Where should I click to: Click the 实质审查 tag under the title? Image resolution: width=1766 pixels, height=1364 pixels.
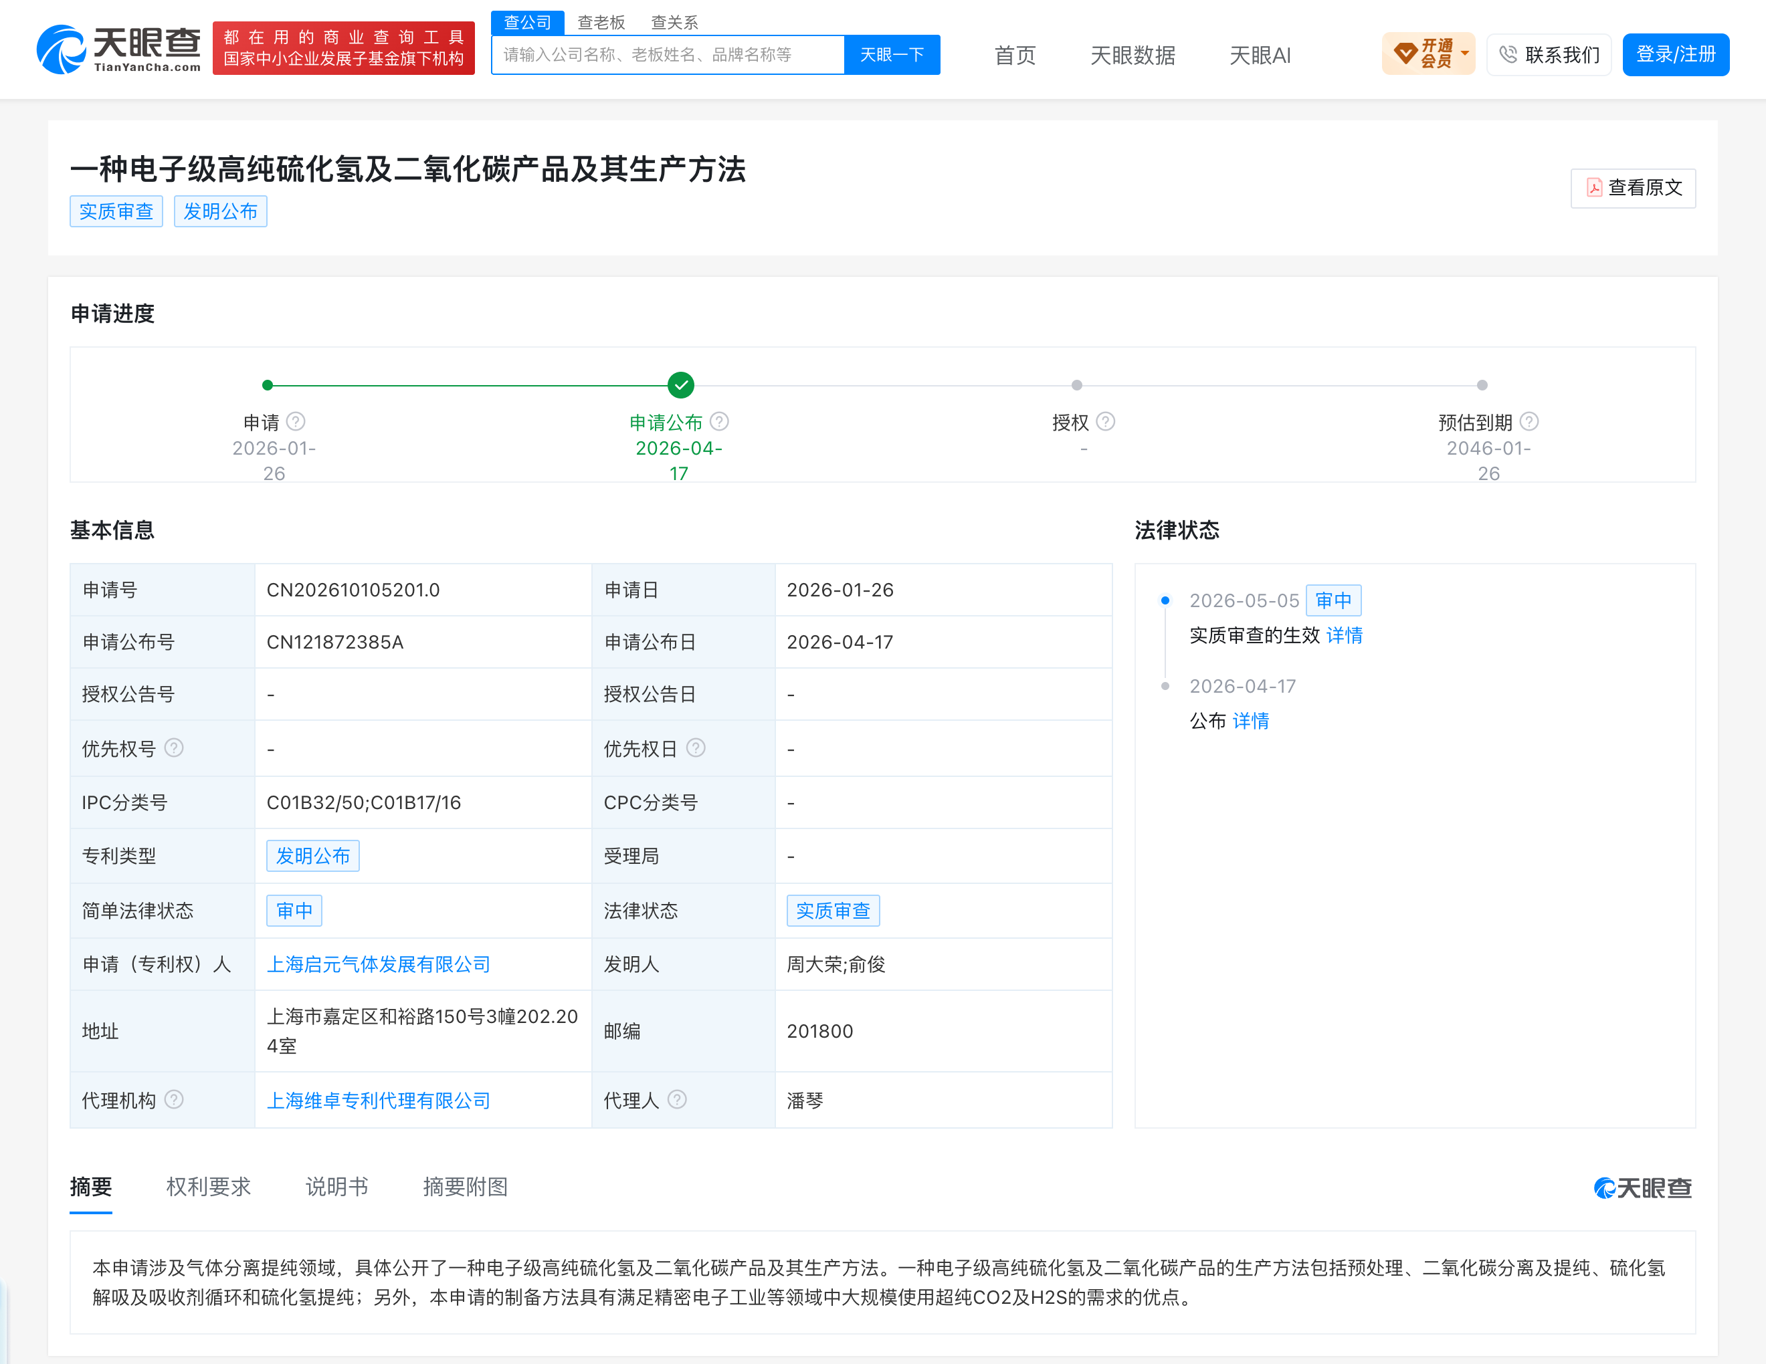coord(116,211)
